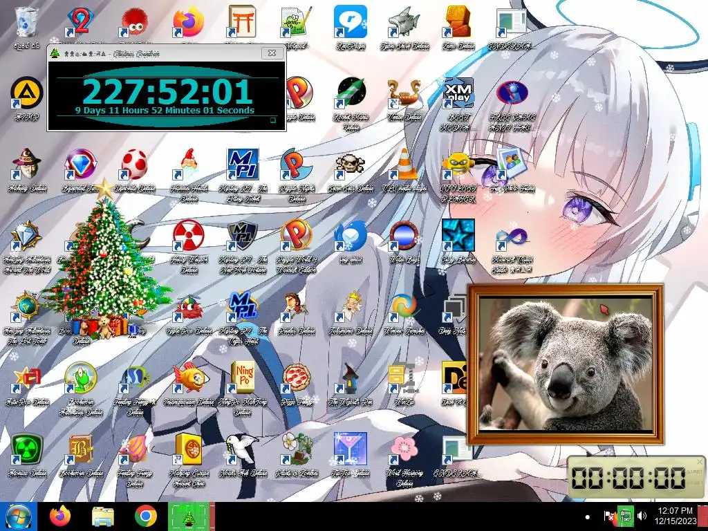This screenshot has width=708, height=531.
Task: Open Firefox from the taskbar
Action: click(x=60, y=516)
